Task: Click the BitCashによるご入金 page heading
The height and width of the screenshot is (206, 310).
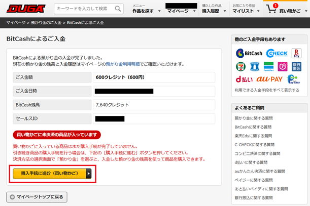Action: coord(36,38)
